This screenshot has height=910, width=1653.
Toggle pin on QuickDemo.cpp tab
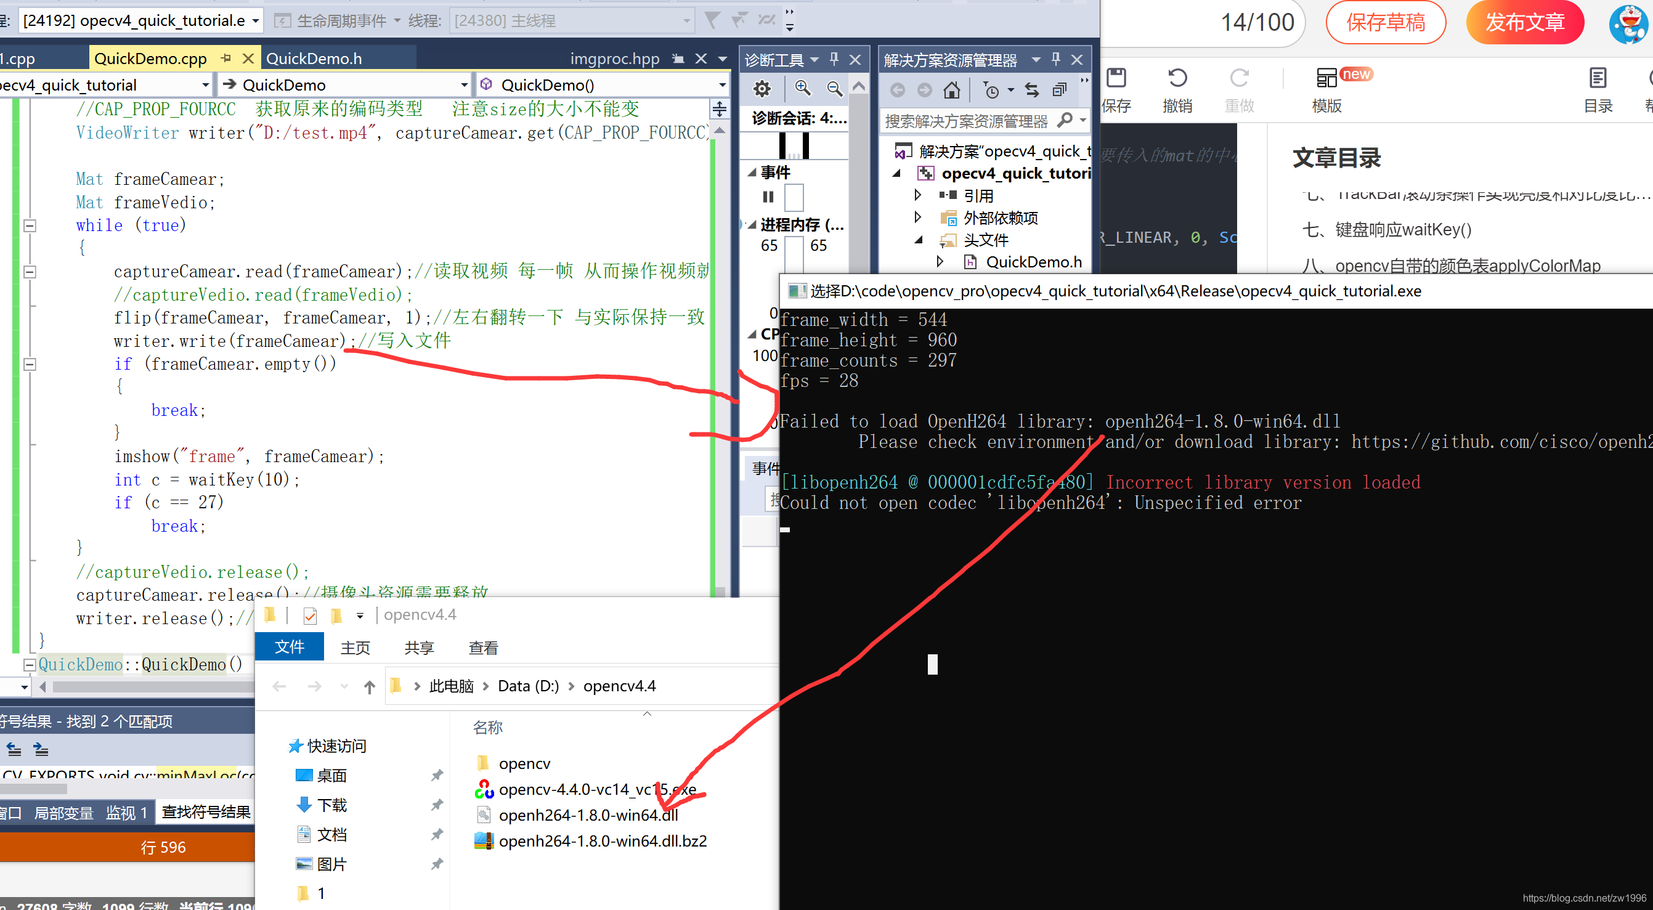pos(226,59)
